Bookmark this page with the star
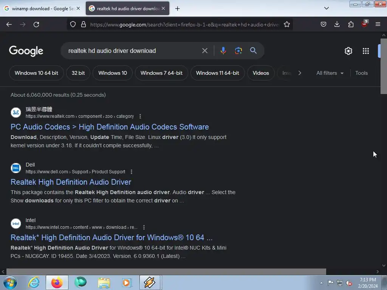387x290 pixels. click(286, 25)
